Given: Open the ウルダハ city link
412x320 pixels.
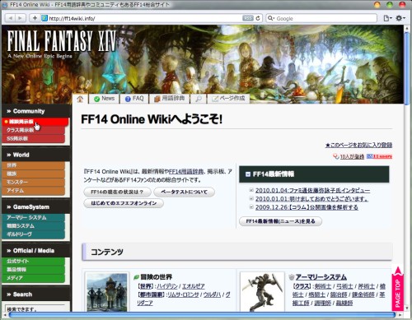Looking at the screenshot, I should pos(212,294).
